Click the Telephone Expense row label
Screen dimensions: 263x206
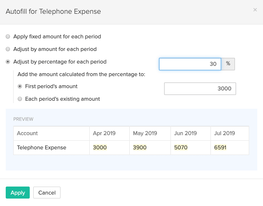(x=42, y=148)
